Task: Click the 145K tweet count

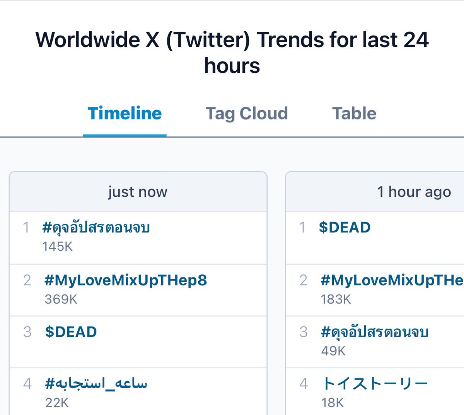Action: pyautogui.click(x=58, y=247)
